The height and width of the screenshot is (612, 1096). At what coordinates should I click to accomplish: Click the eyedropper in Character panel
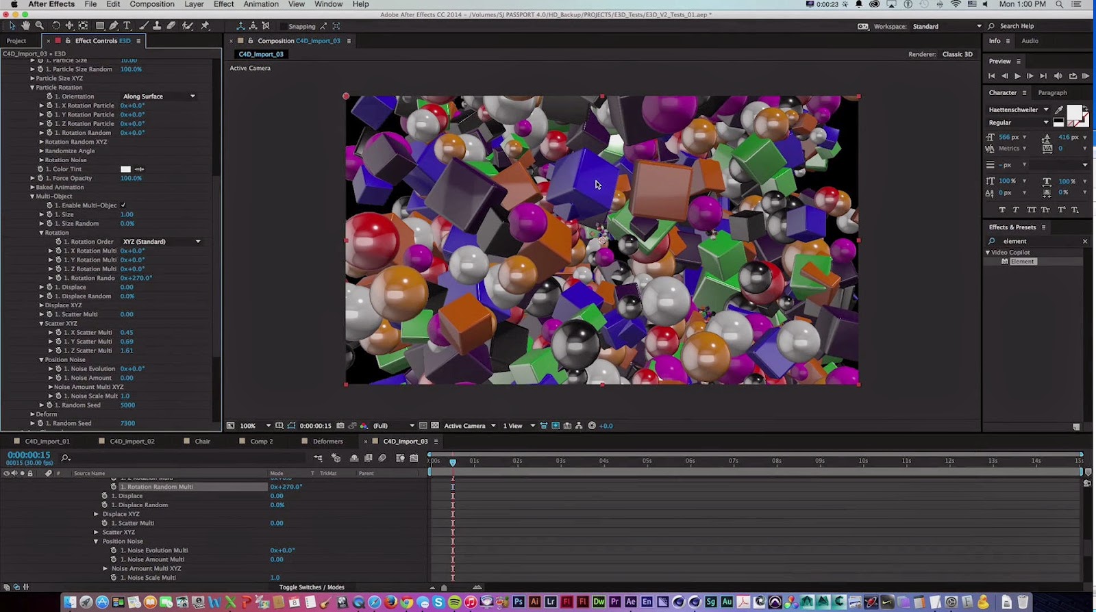coord(1059,110)
